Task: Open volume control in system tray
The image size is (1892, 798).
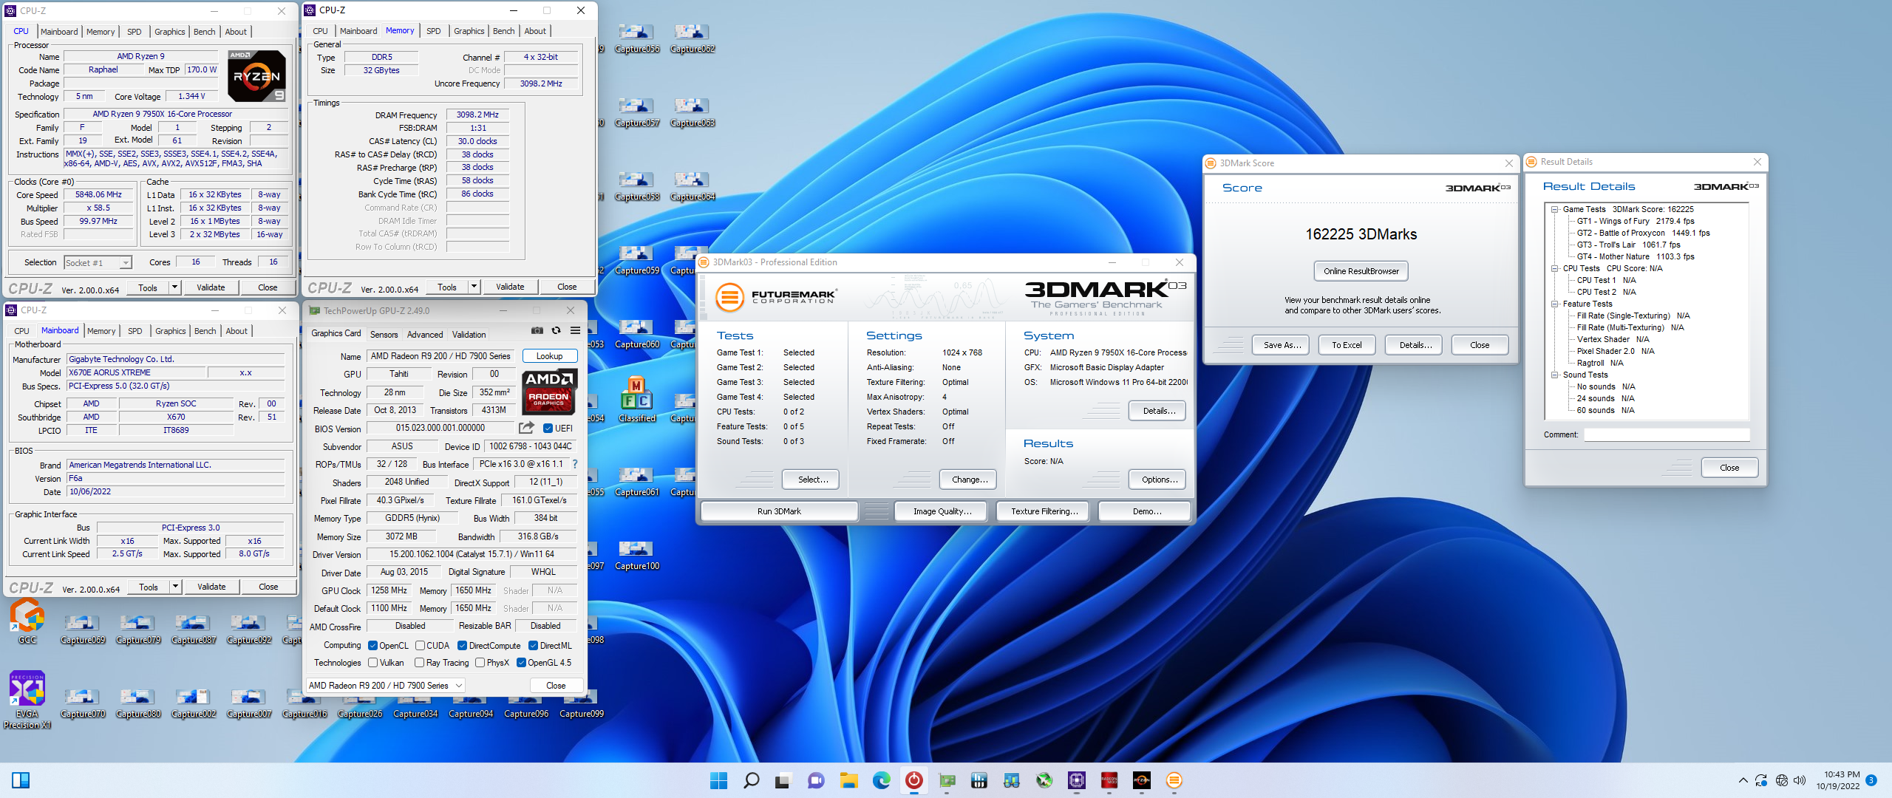Action: (x=1800, y=780)
